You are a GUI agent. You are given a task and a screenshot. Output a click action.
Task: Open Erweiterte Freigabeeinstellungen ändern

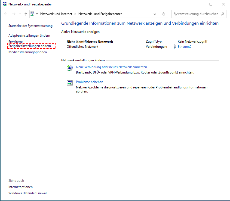click(x=29, y=46)
